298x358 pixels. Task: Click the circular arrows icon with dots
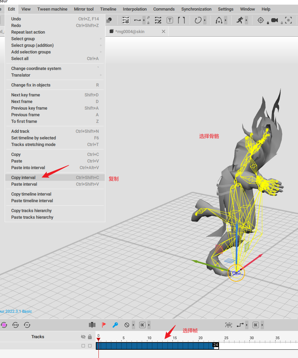(x=16, y=325)
